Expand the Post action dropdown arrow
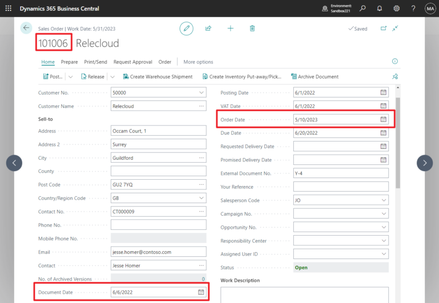Viewport: 439px width, 303px height. point(70,76)
